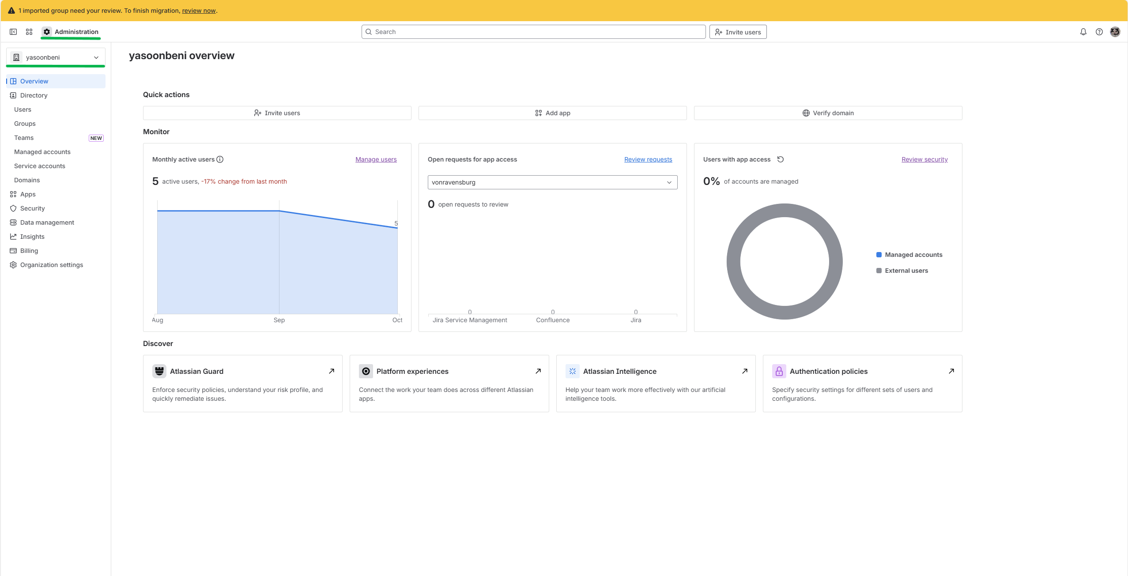Click the help question mark icon
The image size is (1128, 576).
pos(1099,32)
